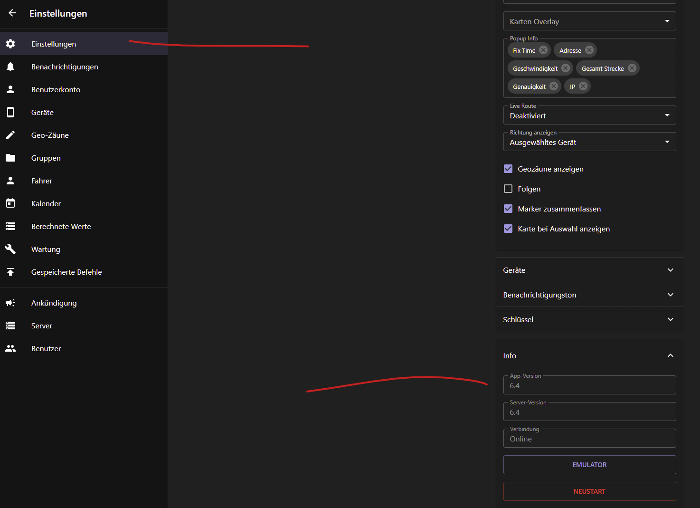This screenshot has height=508, width=700.
Task: Open the Kalender menu item
Action: pyautogui.click(x=84, y=203)
